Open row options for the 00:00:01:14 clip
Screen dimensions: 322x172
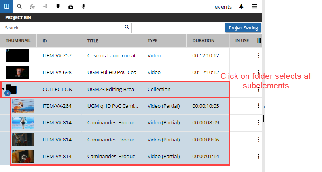[x=258, y=156]
